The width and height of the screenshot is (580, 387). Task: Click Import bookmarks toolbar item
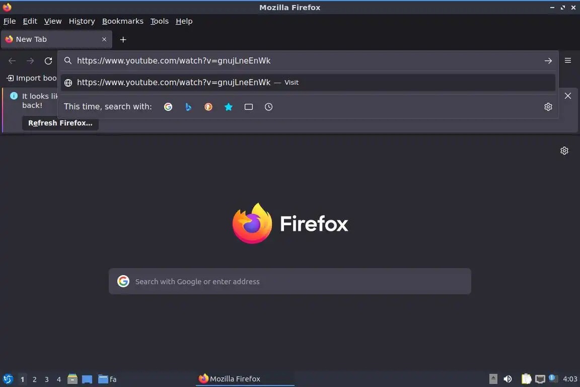[32, 78]
